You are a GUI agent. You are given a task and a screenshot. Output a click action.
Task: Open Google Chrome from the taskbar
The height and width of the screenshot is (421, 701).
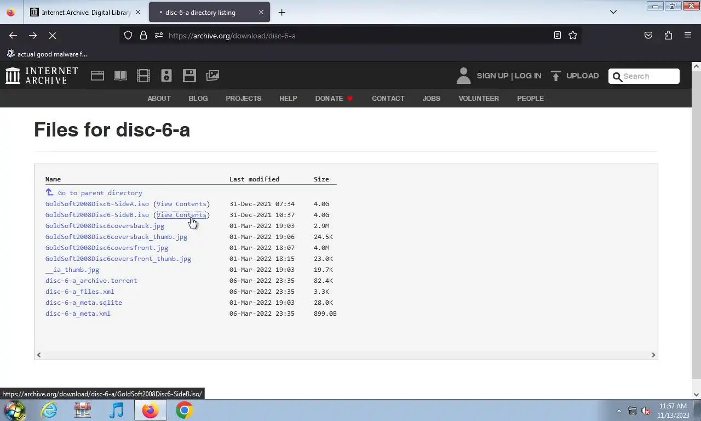point(184,410)
